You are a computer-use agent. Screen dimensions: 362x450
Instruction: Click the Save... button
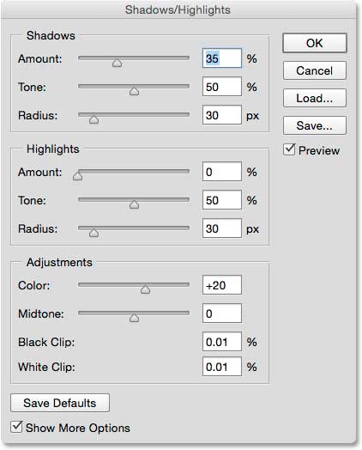tap(315, 125)
